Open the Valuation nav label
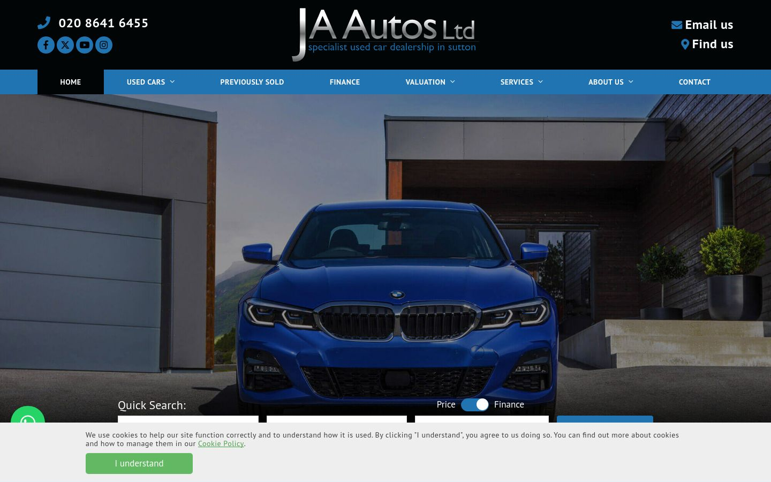This screenshot has height=482, width=771. [425, 82]
